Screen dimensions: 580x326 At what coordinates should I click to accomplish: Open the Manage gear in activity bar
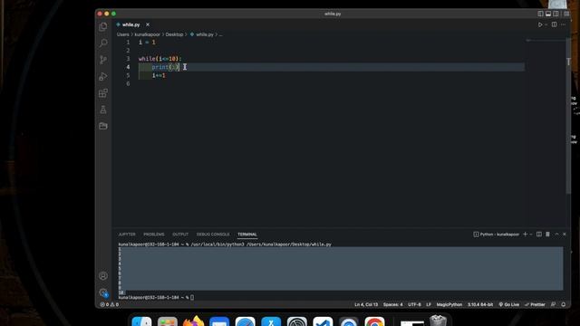point(103,293)
